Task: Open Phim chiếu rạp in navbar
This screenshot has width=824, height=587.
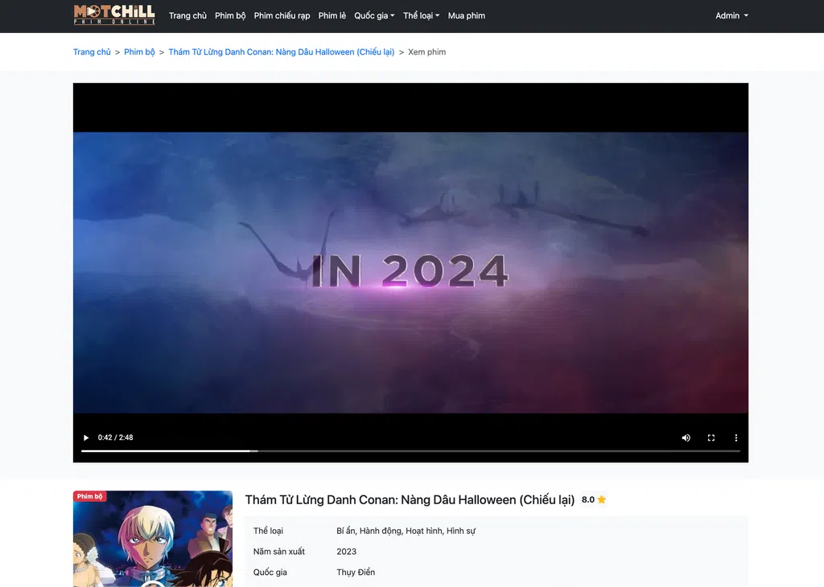Action: 282,16
